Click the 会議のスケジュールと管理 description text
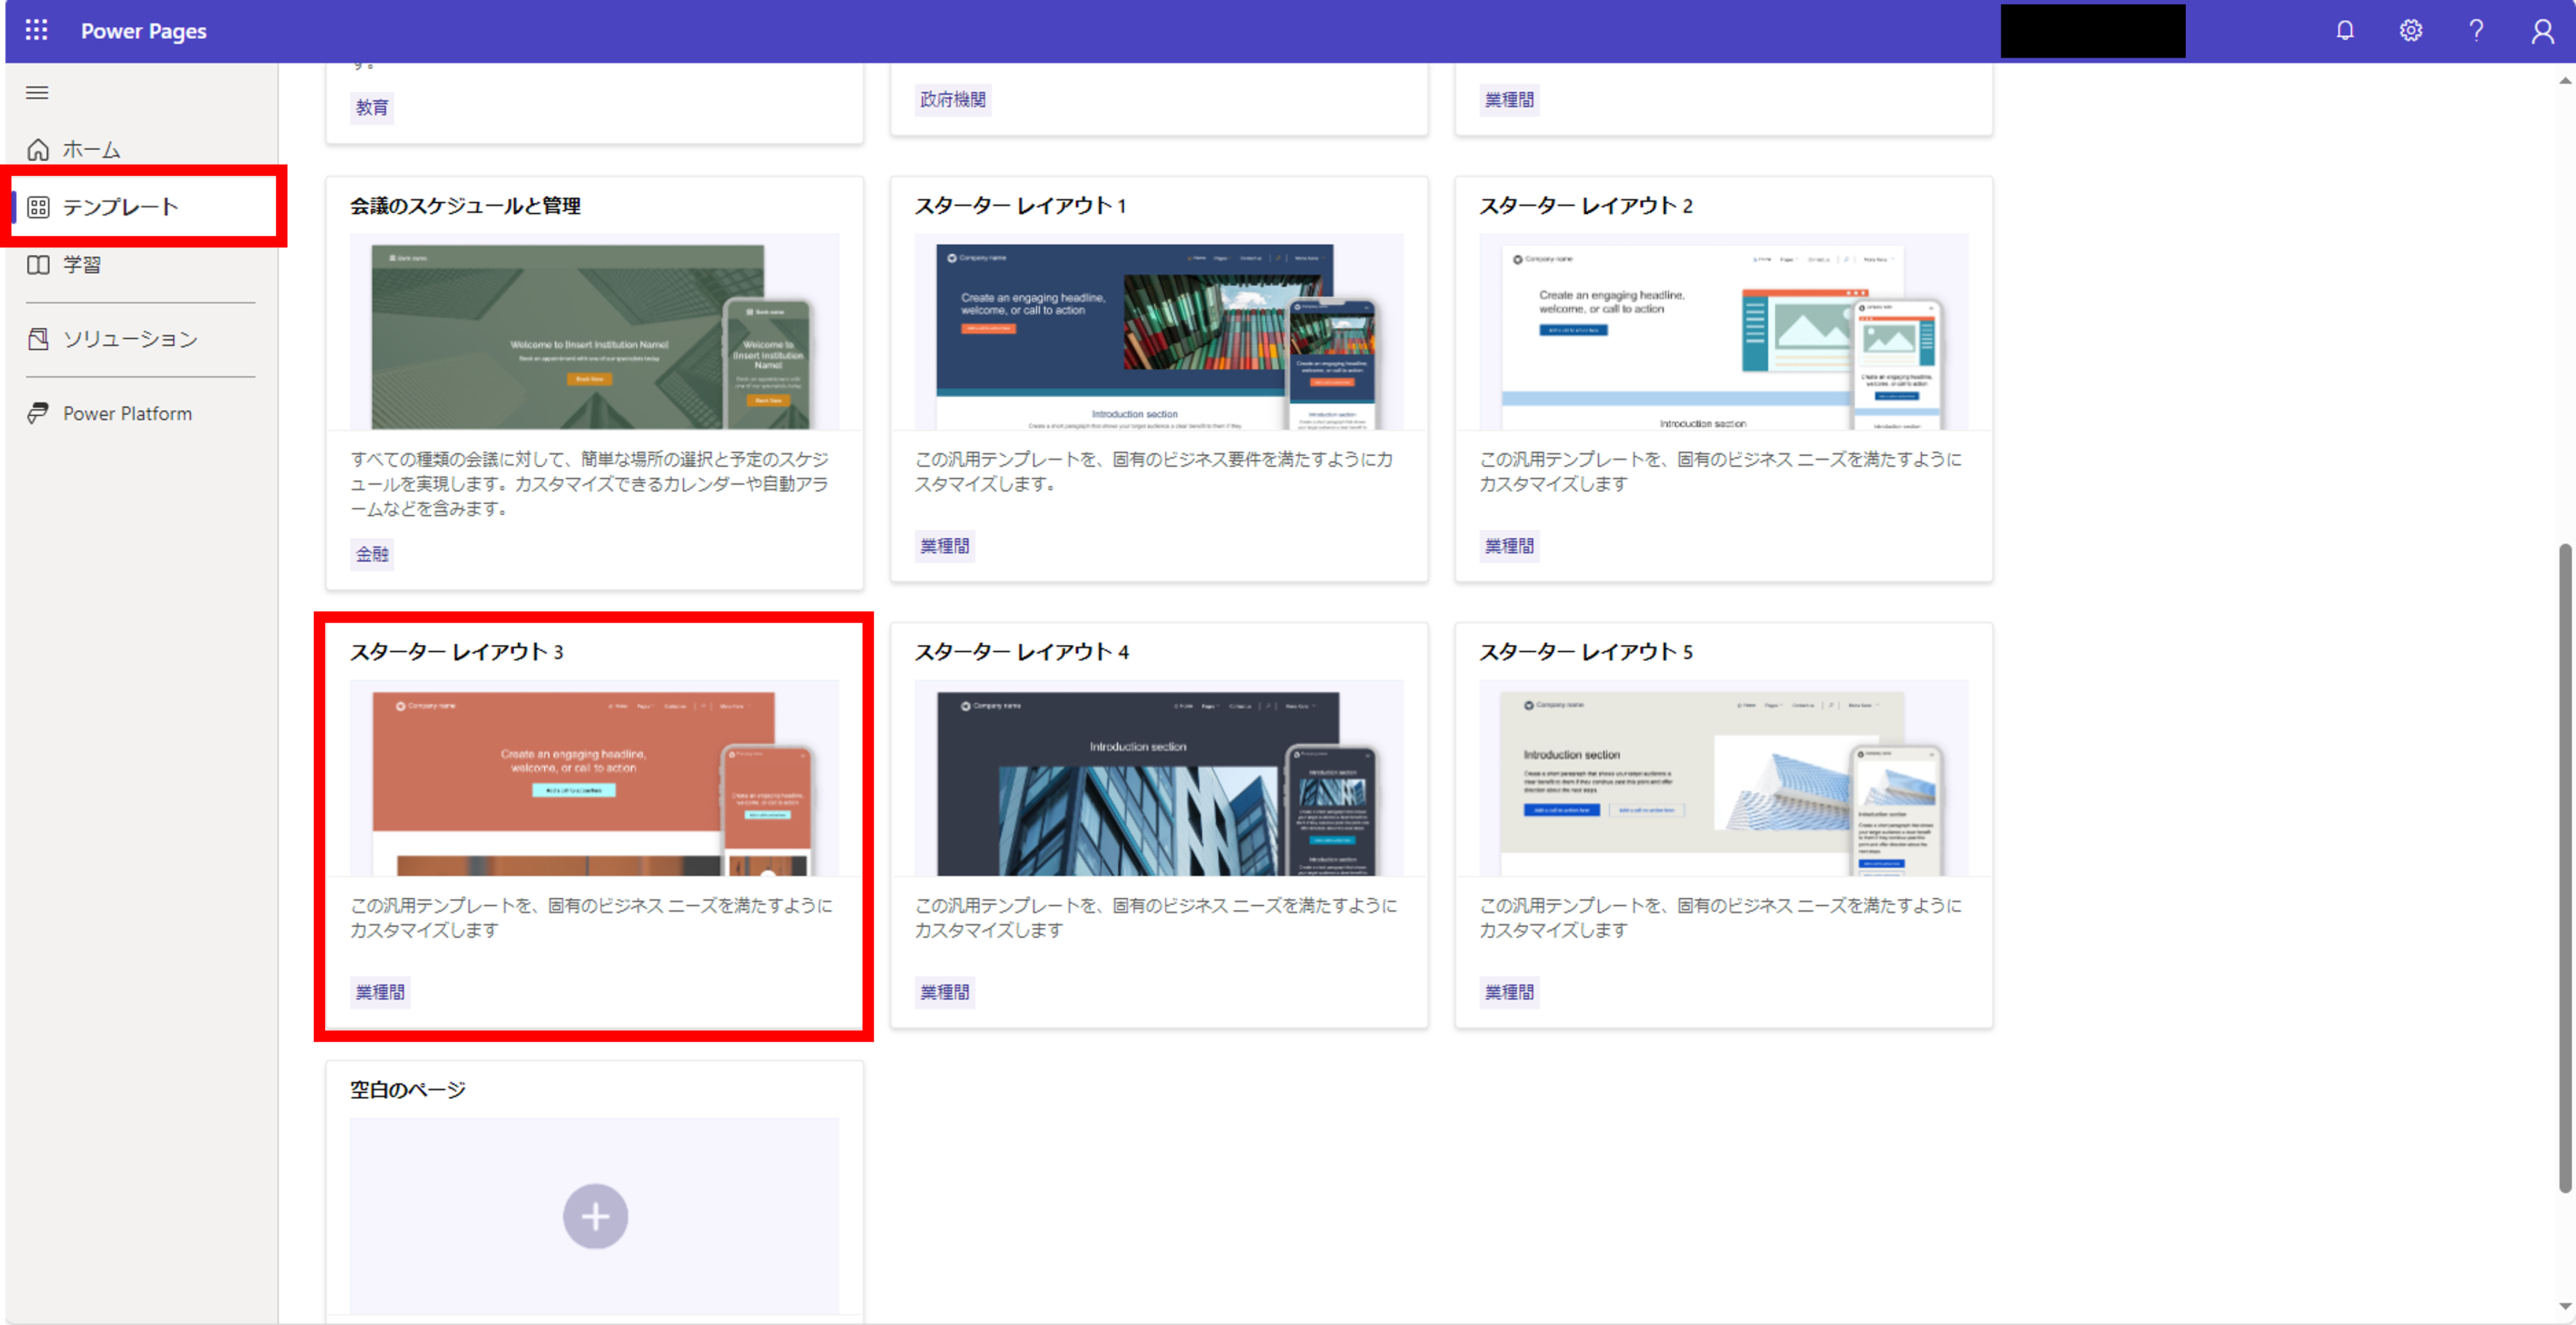The image size is (2576, 1325). tap(590, 484)
